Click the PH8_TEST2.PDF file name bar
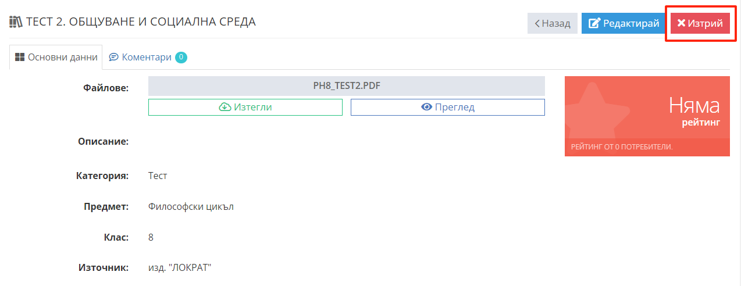The width and height of the screenshot is (741, 286). [347, 86]
